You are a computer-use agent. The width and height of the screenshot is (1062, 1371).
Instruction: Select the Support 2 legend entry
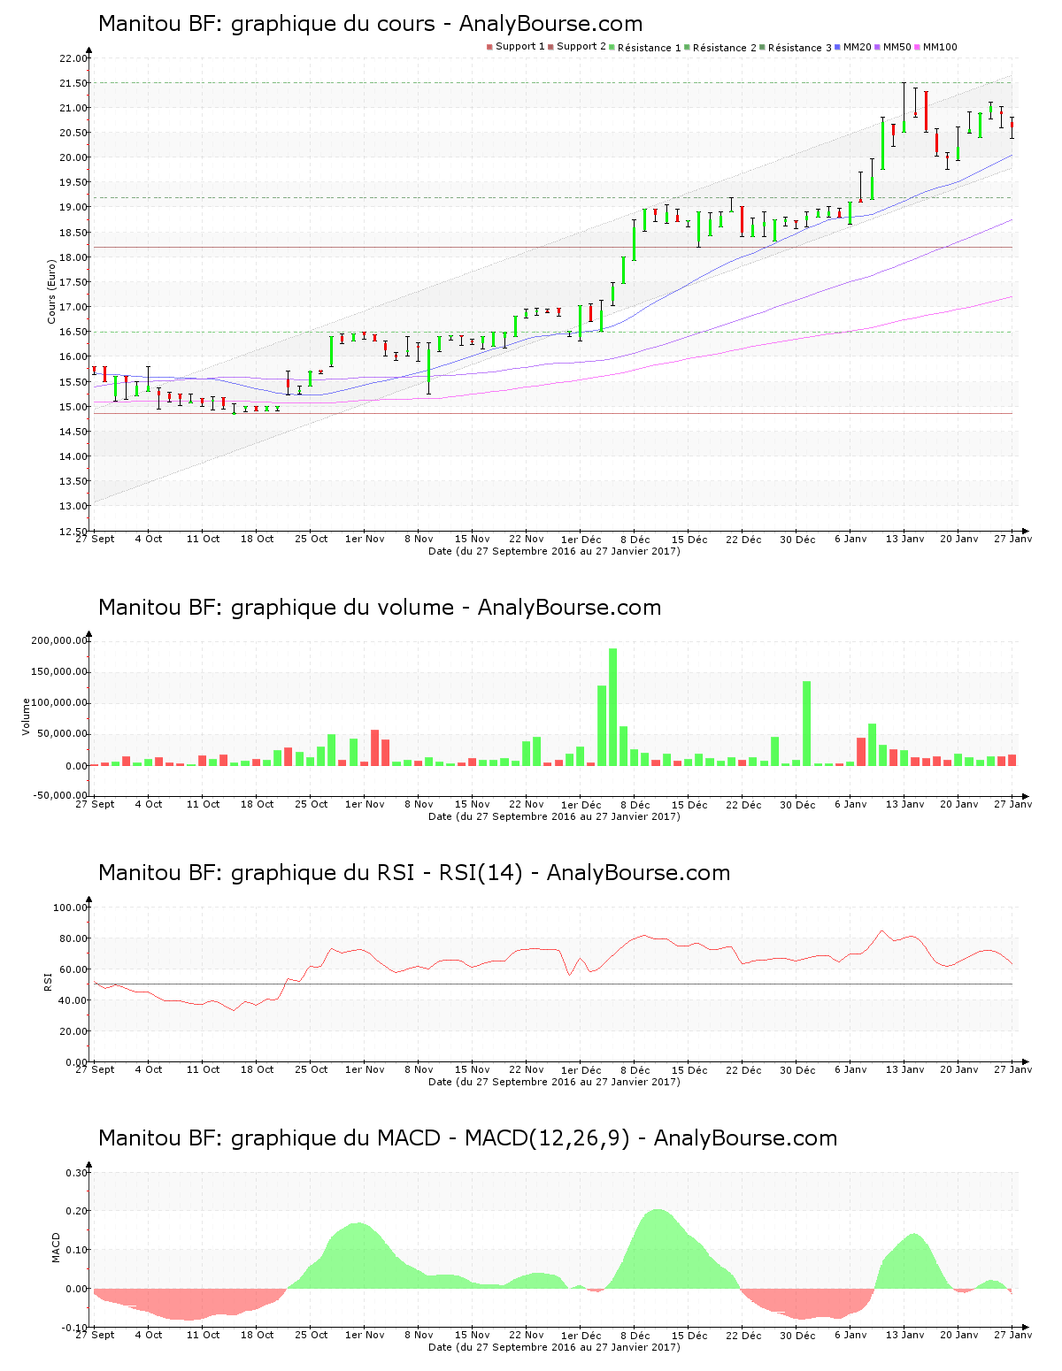click(577, 47)
